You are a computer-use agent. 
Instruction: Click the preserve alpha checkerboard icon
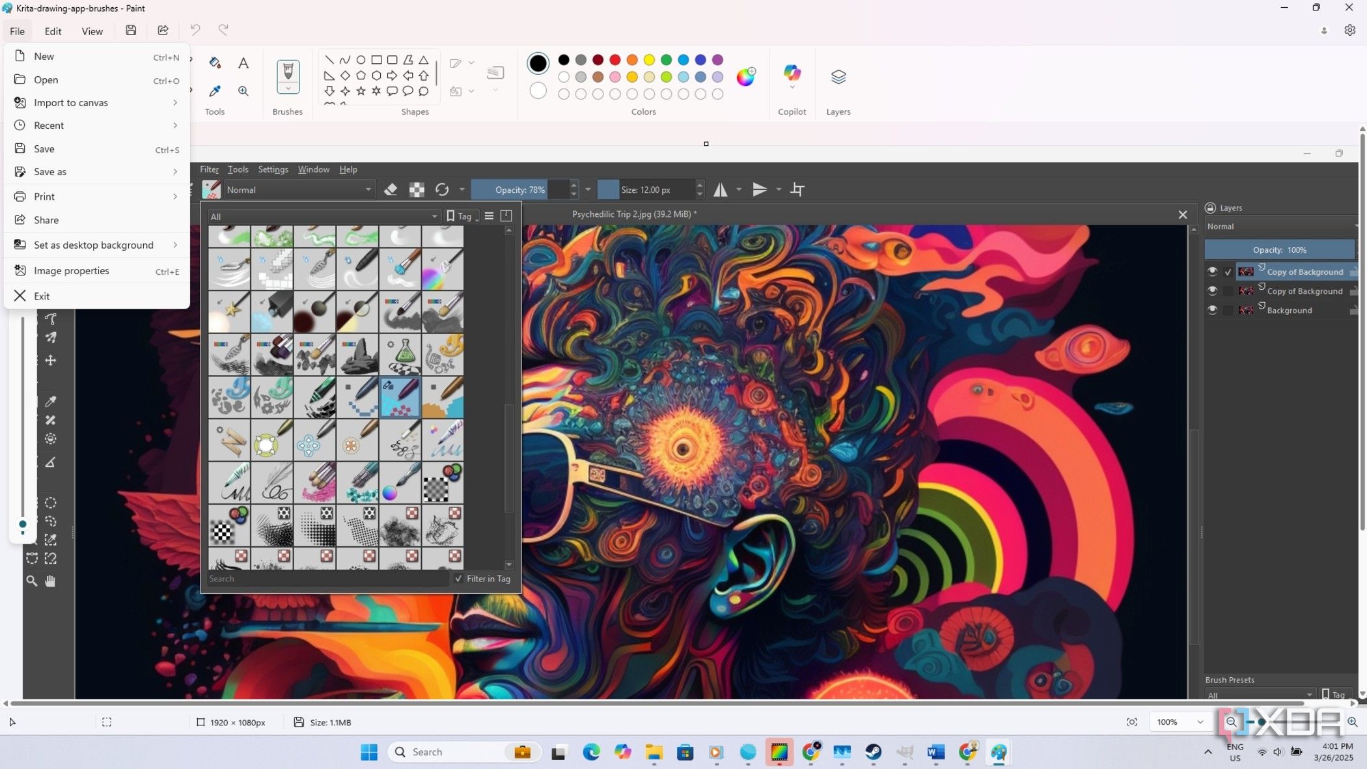[x=417, y=189]
